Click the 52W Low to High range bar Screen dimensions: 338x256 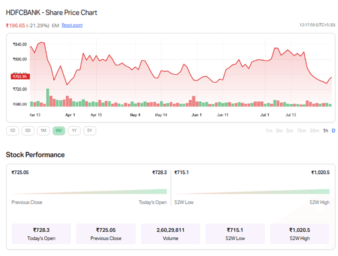click(252, 191)
